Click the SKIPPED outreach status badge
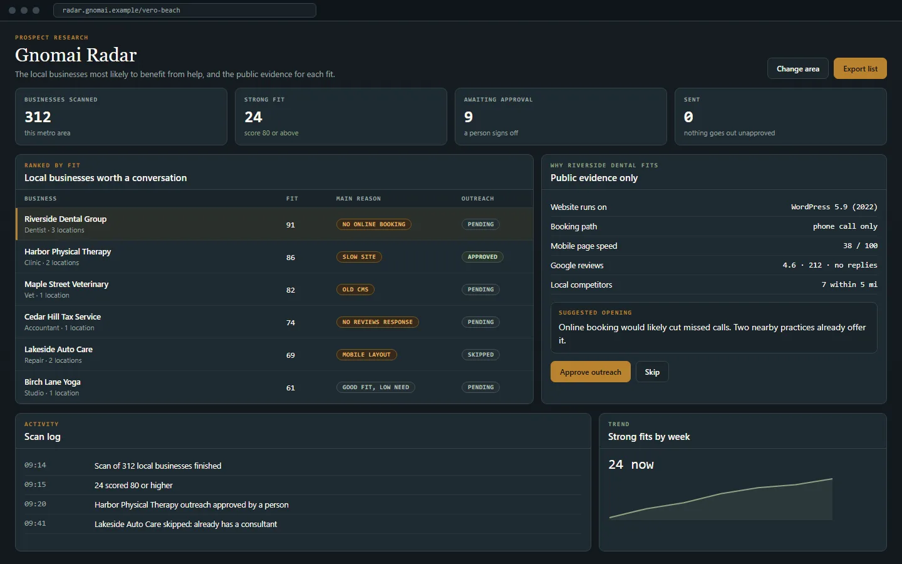Viewport: 902px width, 564px height. pyautogui.click(x=480, y=355)
